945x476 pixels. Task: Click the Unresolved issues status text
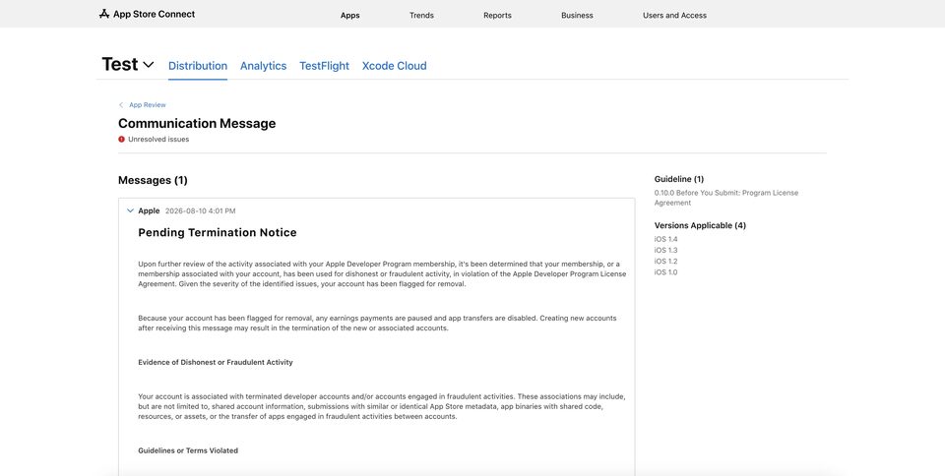click(x=158, y=139)
